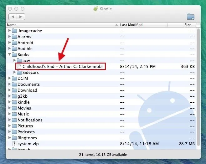The width and height of the screenshot is (206, 164).
Task: Click the "21 items, 10.13 GB available" status text
Action: click(103, 155)
